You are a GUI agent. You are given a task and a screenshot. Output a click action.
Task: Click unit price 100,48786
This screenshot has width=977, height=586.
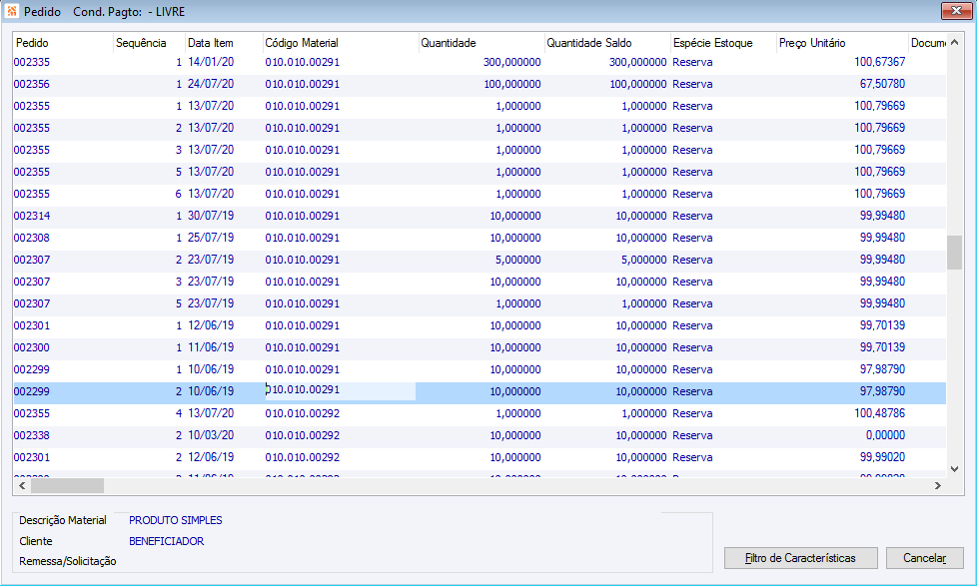tap(880, 413)
